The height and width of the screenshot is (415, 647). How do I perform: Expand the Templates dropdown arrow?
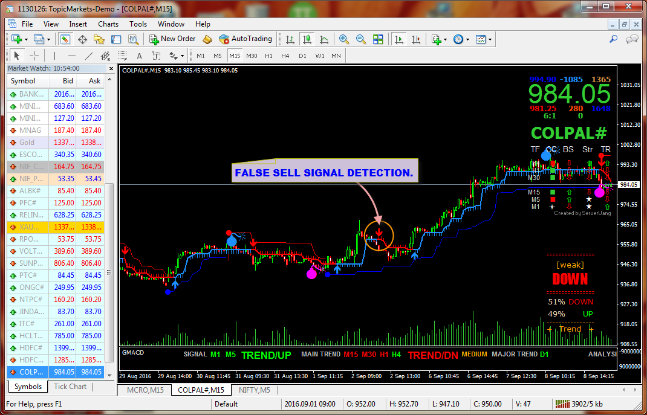(490, 39)
